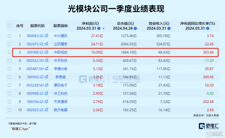Open stock name link 景旺电子
Image resolution: width=225 pixels, height=138 pixels.
[60, 85]
